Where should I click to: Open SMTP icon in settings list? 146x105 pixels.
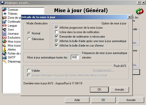point(4,57)
